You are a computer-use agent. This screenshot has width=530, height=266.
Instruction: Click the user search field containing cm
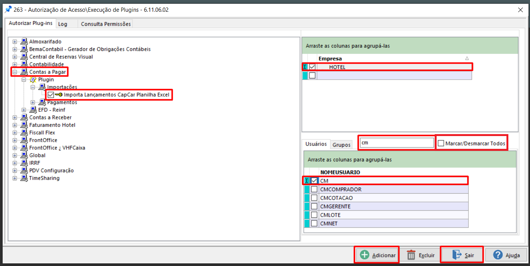coord(397,143)
